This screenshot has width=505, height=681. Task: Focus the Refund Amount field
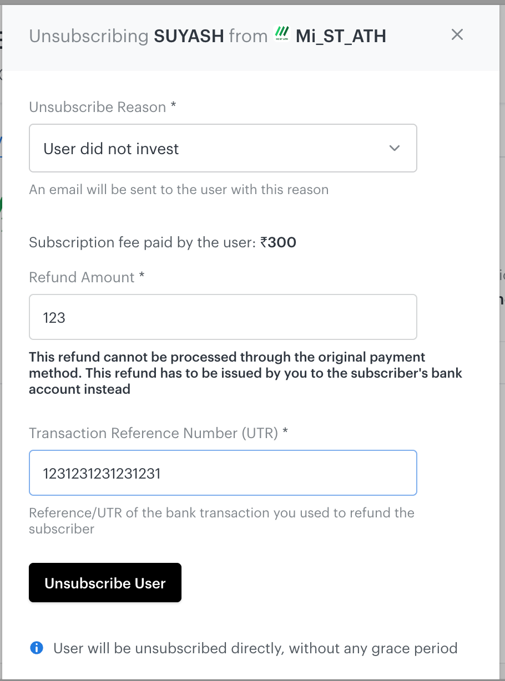tap(223, 317)
